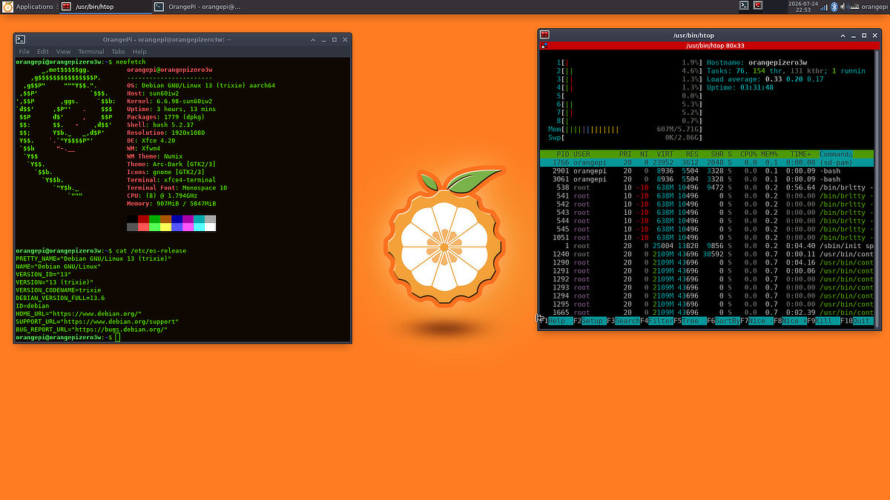The image size is (890, 500).
Task: Open the File menu in the terminal
Action: coord(24,52)
